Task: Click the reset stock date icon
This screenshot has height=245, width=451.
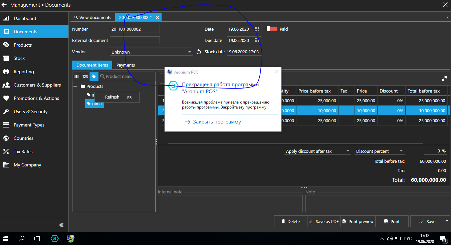Action: [x=199, y=52]
